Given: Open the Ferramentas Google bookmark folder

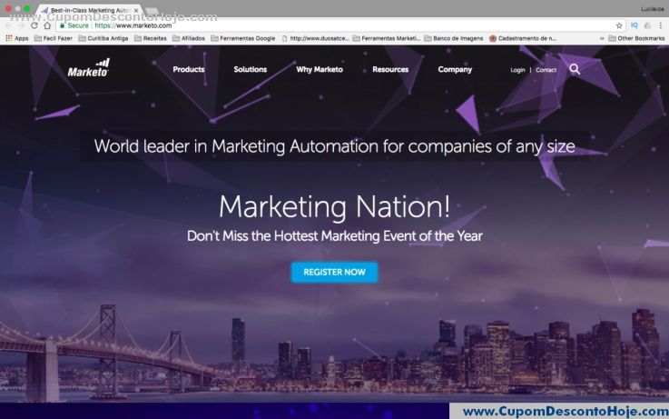Looking at the screenshot, I should click(243, 38).
